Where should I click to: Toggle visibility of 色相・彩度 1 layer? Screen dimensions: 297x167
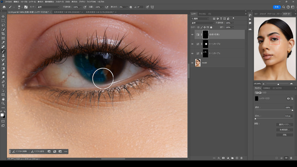(x=192, y=35)
